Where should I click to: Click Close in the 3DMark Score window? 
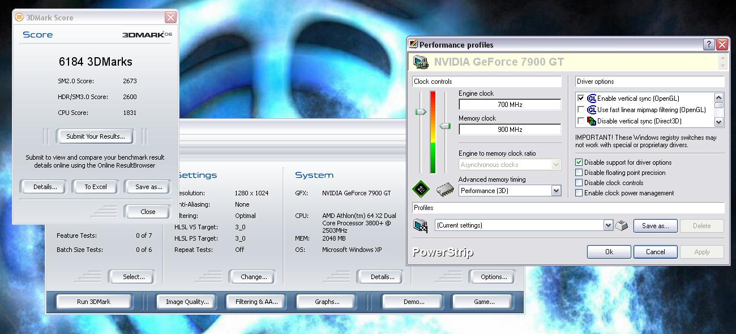point(148,212)
